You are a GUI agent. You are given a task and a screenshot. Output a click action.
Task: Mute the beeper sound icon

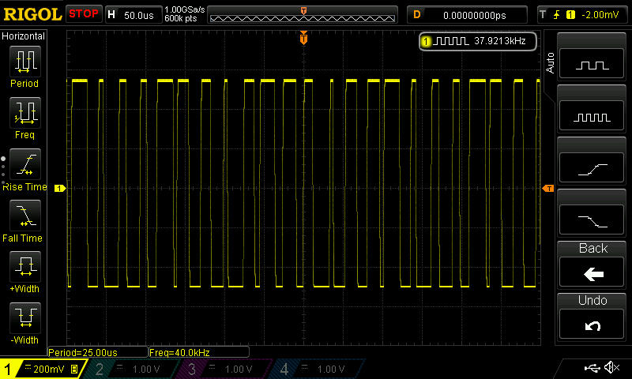611,368
